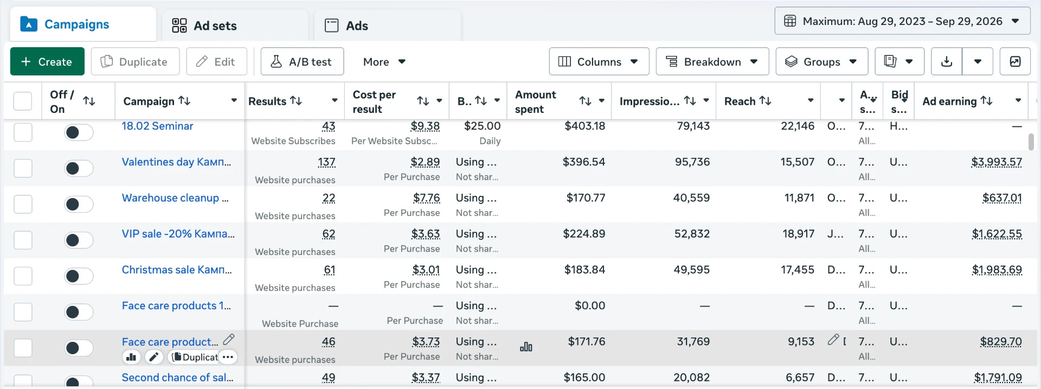Sort by Campaign name arrows
The image size is (1041, 389).
tap(184, 100)
